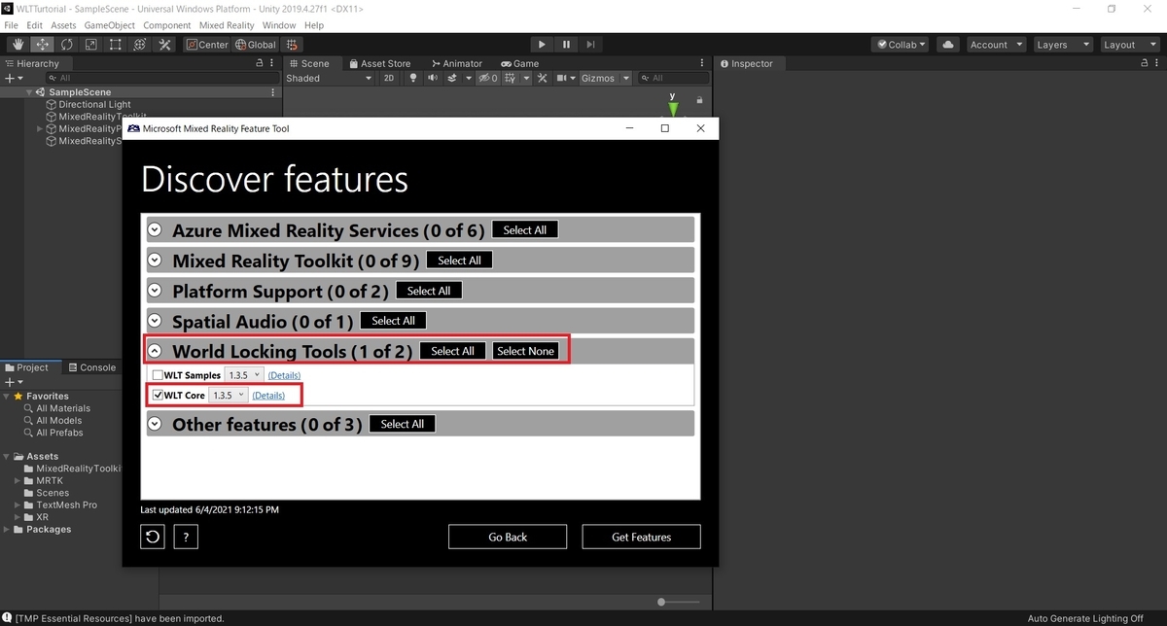
Task: Click the Go Back button
Action: pos(508,537)
